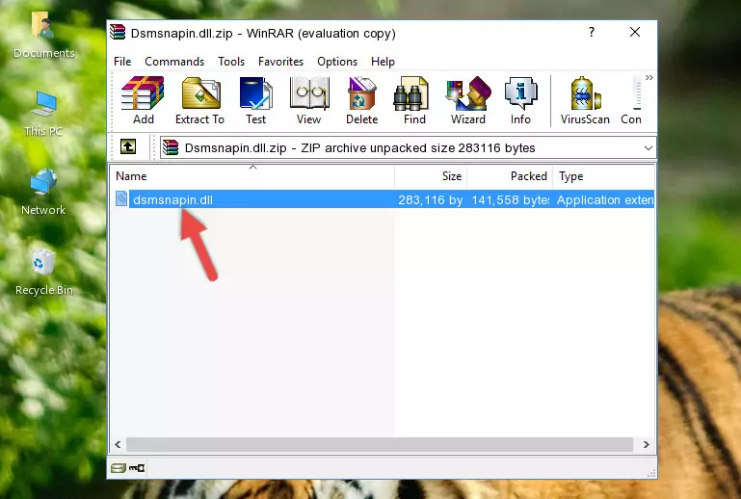Click the WinRAR title bar icon
Image resolution: width=741 pixels, height=499 pixels.
coord(118,32)
